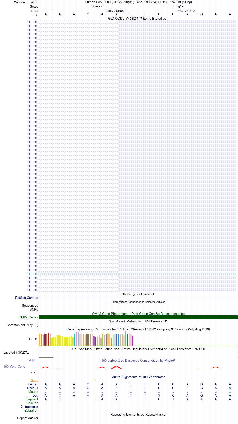
Task: Open 'Short Genetic Variants from dbSNP release 155'
Action: 138,321
